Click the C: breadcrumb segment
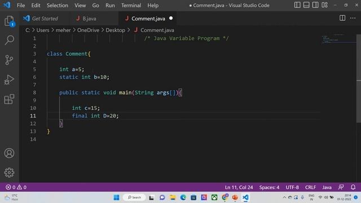The width and height of the screenshot is (361, 203). coord(28,30)
